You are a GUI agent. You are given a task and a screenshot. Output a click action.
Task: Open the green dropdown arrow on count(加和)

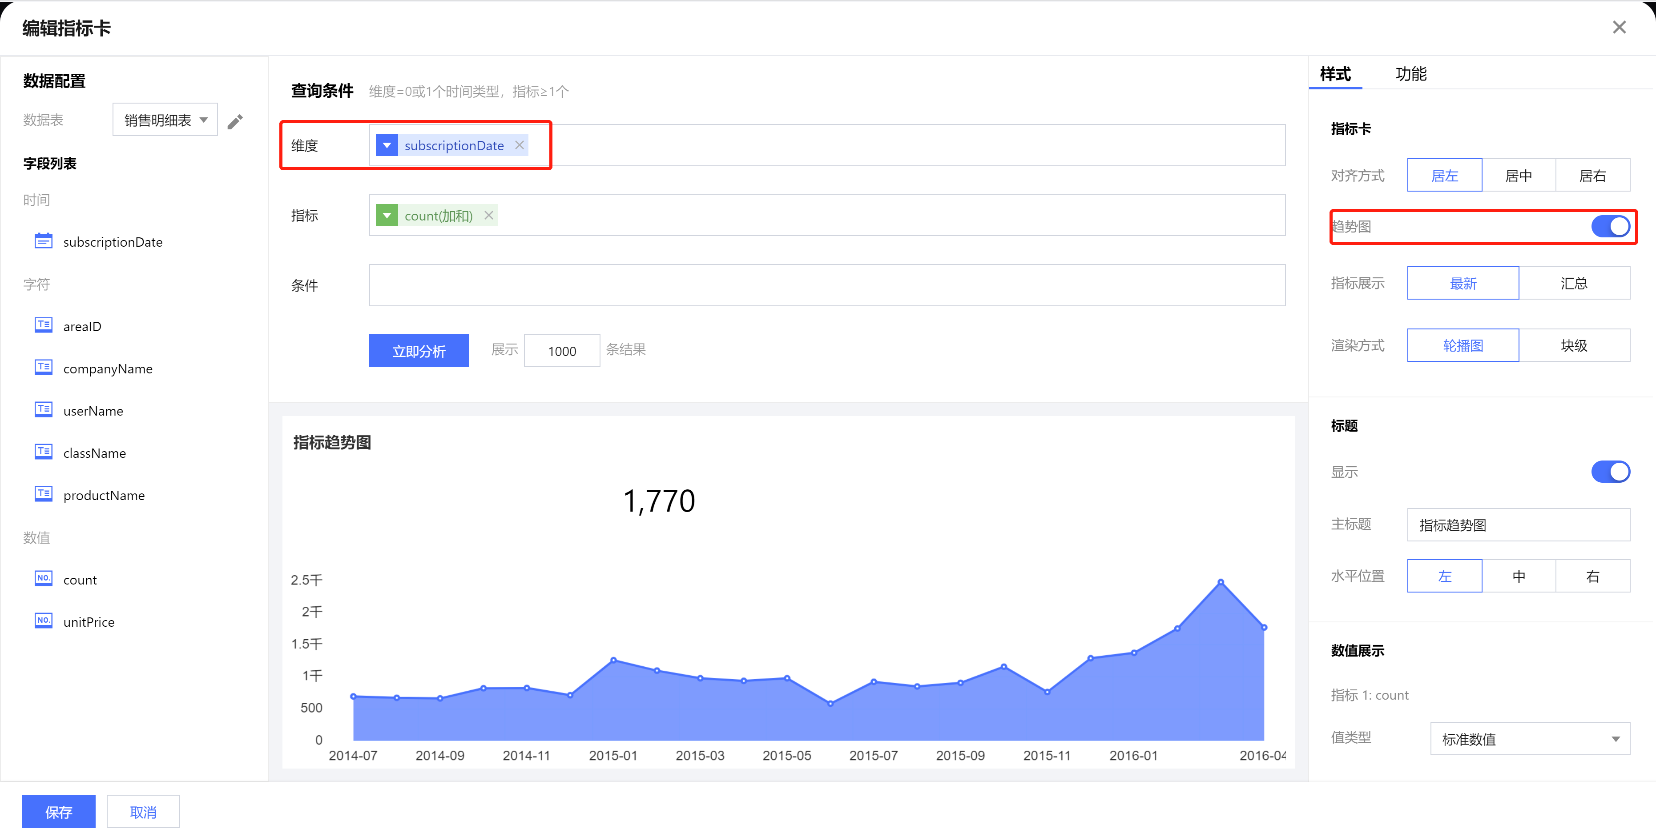(387, 215)
